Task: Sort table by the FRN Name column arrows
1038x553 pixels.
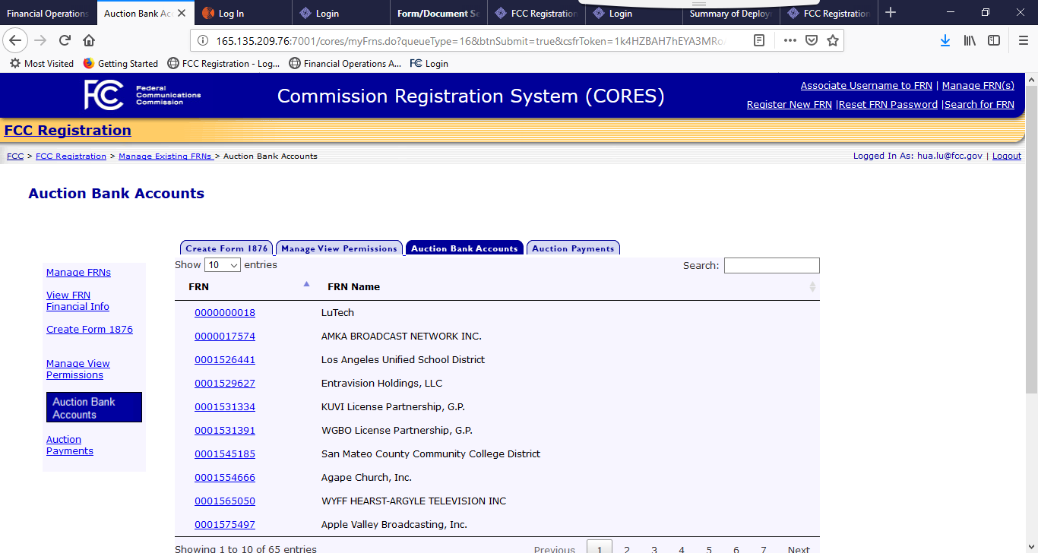Action: click(x=812, y=286)
